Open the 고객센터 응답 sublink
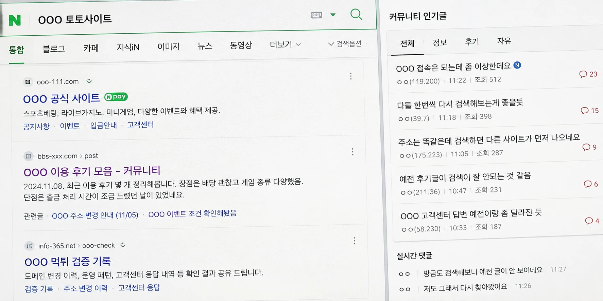The image size is (603, 301). click(139, 288)
